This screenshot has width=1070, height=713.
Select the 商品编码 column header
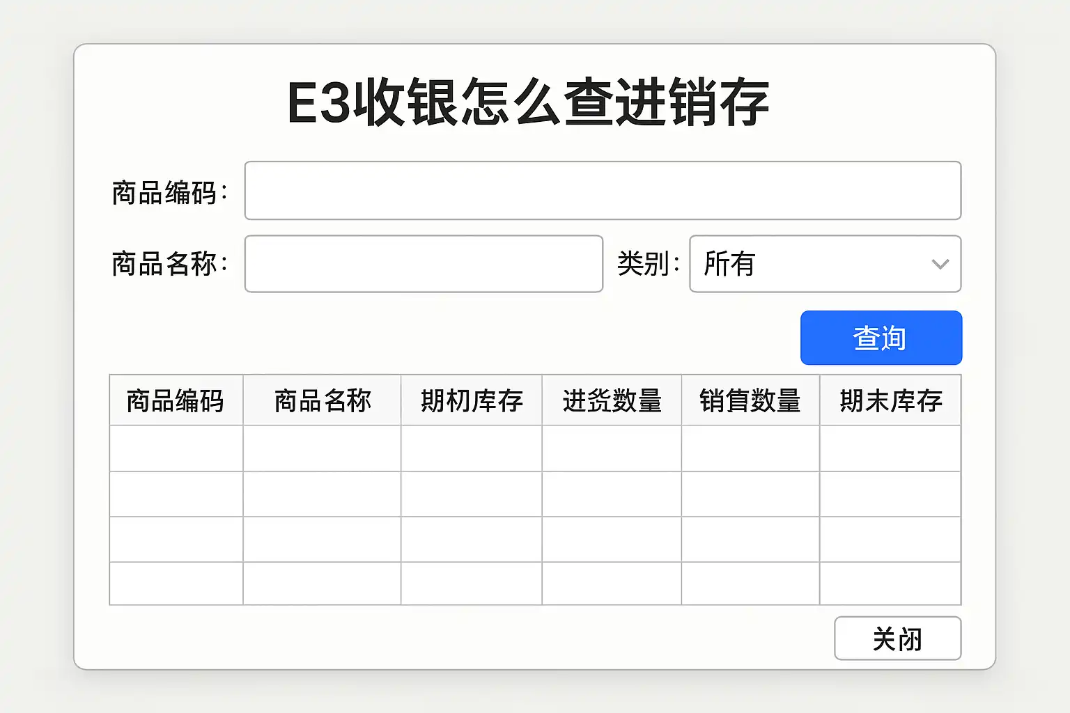(x=176, y=401)
